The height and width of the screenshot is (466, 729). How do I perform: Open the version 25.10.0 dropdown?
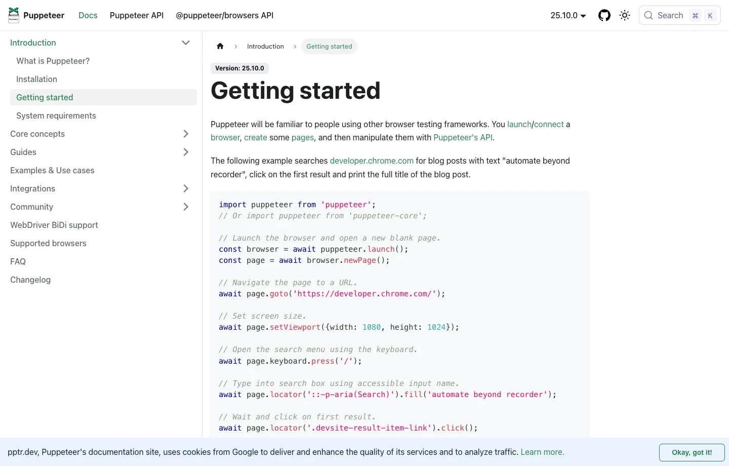click(568, 15)
